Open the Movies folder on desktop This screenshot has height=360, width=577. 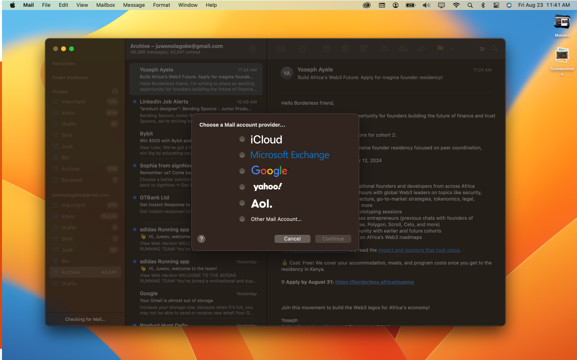click(562, 25)
